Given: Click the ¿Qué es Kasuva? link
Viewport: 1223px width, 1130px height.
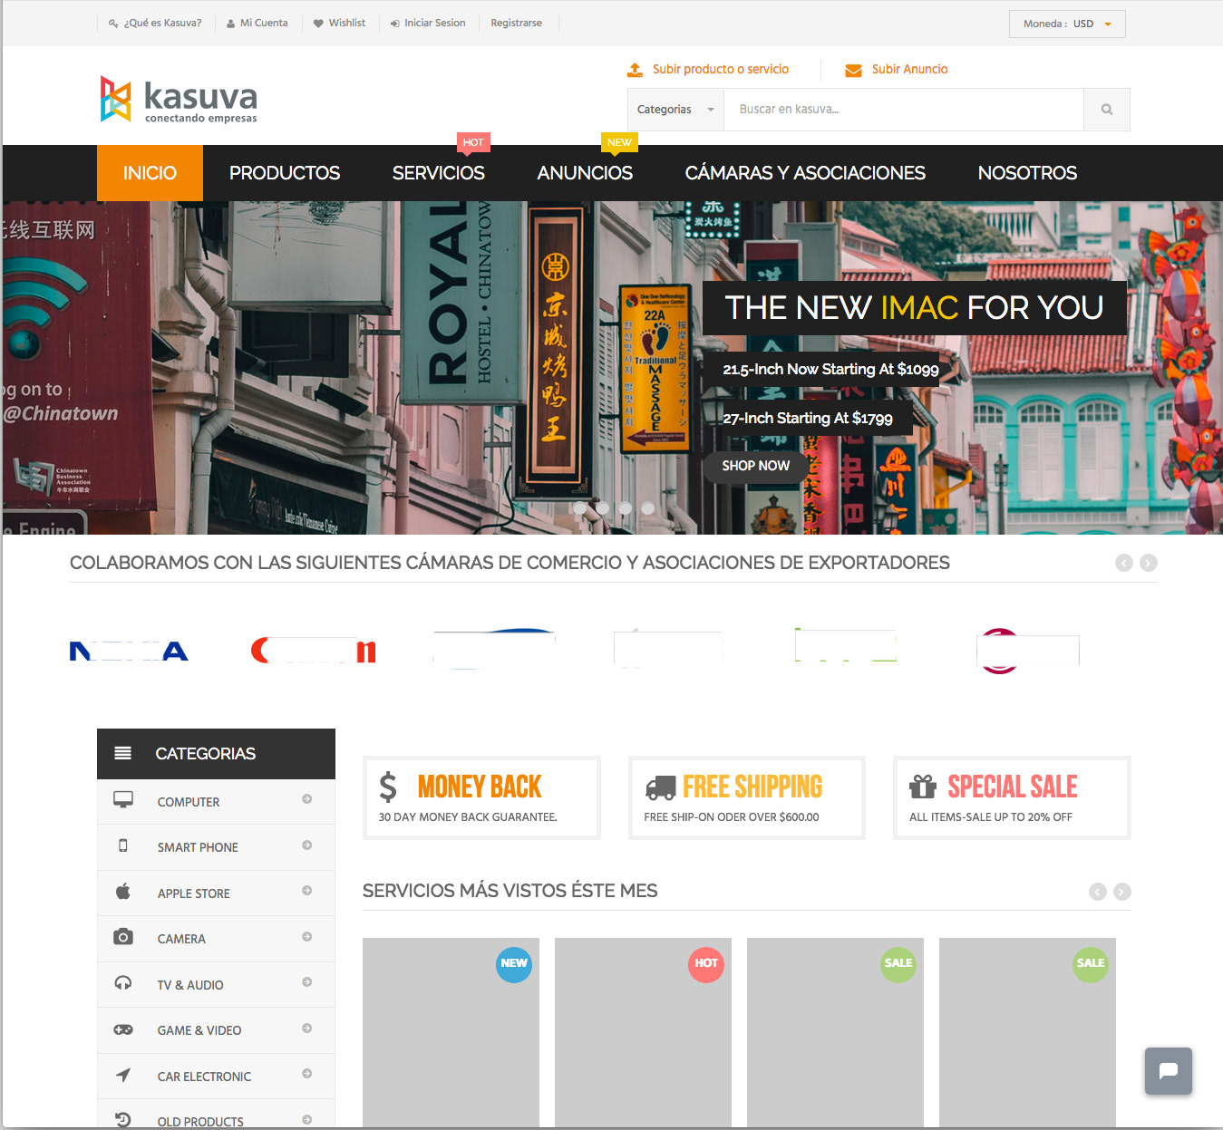Looking at the screenshot, I should tap(155, 24).
